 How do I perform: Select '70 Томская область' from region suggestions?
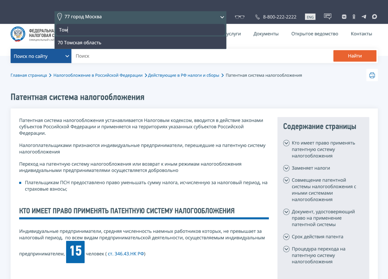tap(79, 42)
